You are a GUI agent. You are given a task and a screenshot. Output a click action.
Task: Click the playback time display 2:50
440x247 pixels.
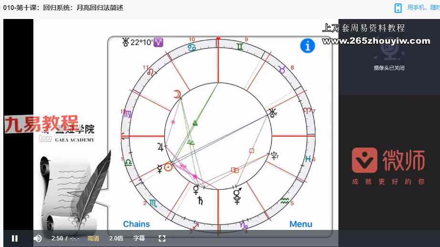click(x=57, y=238)
